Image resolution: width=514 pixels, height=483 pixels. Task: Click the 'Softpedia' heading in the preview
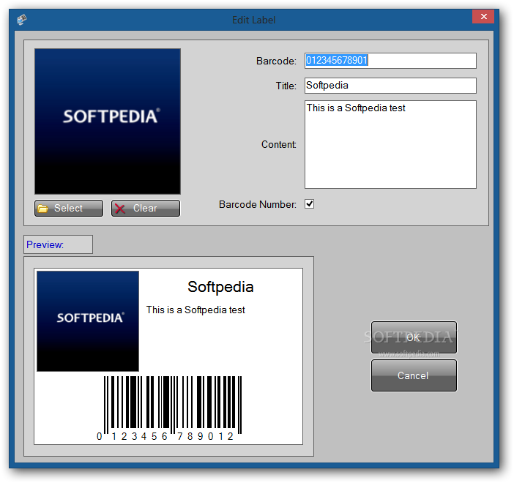[x=220, y=287]
